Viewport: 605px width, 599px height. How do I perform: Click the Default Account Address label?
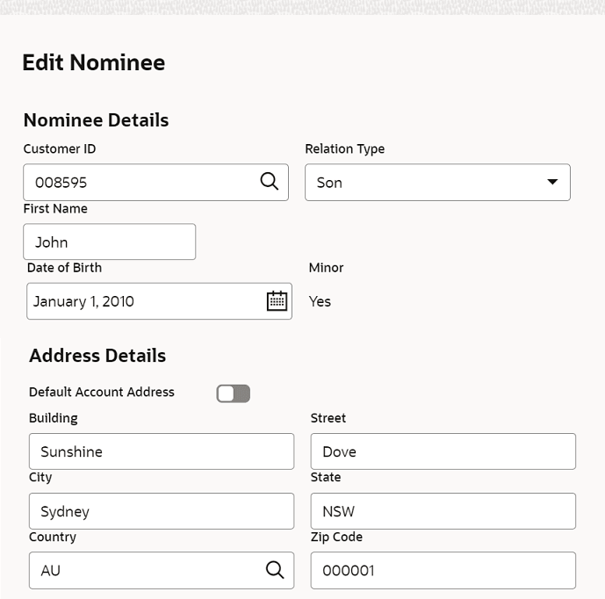pos(102,393)
